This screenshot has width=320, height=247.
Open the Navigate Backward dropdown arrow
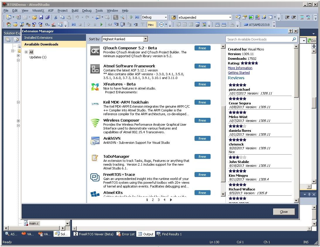[102, 17]
